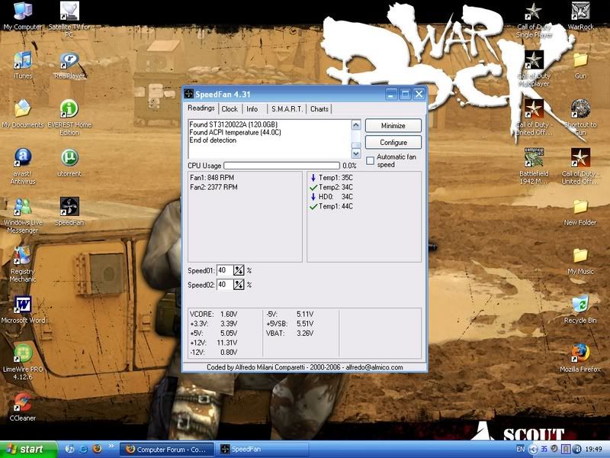The image size is (610, 458).
Task: Click Internet Explorer quick launch icon
Action: point(83,449)
